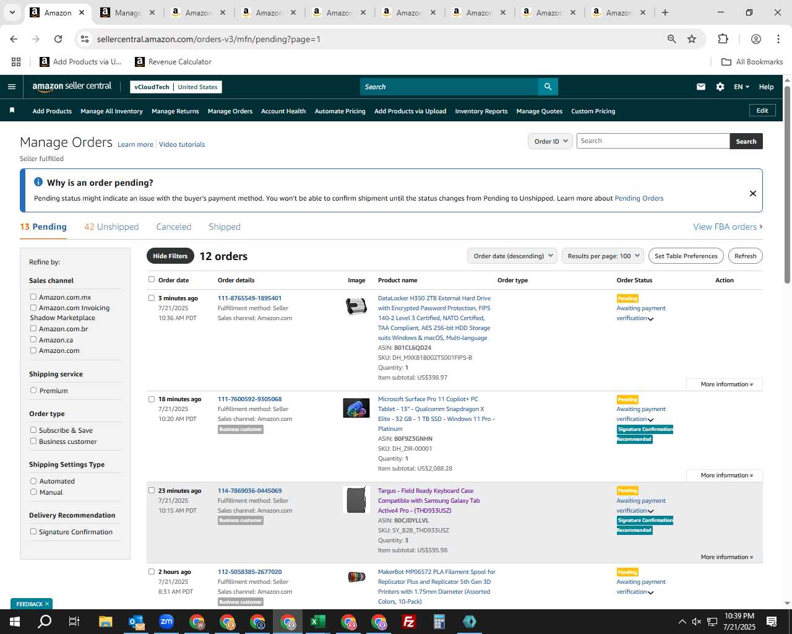Open the EN language dropdown
The width and height of the screenshot is (792, 634).
[741, 87]
